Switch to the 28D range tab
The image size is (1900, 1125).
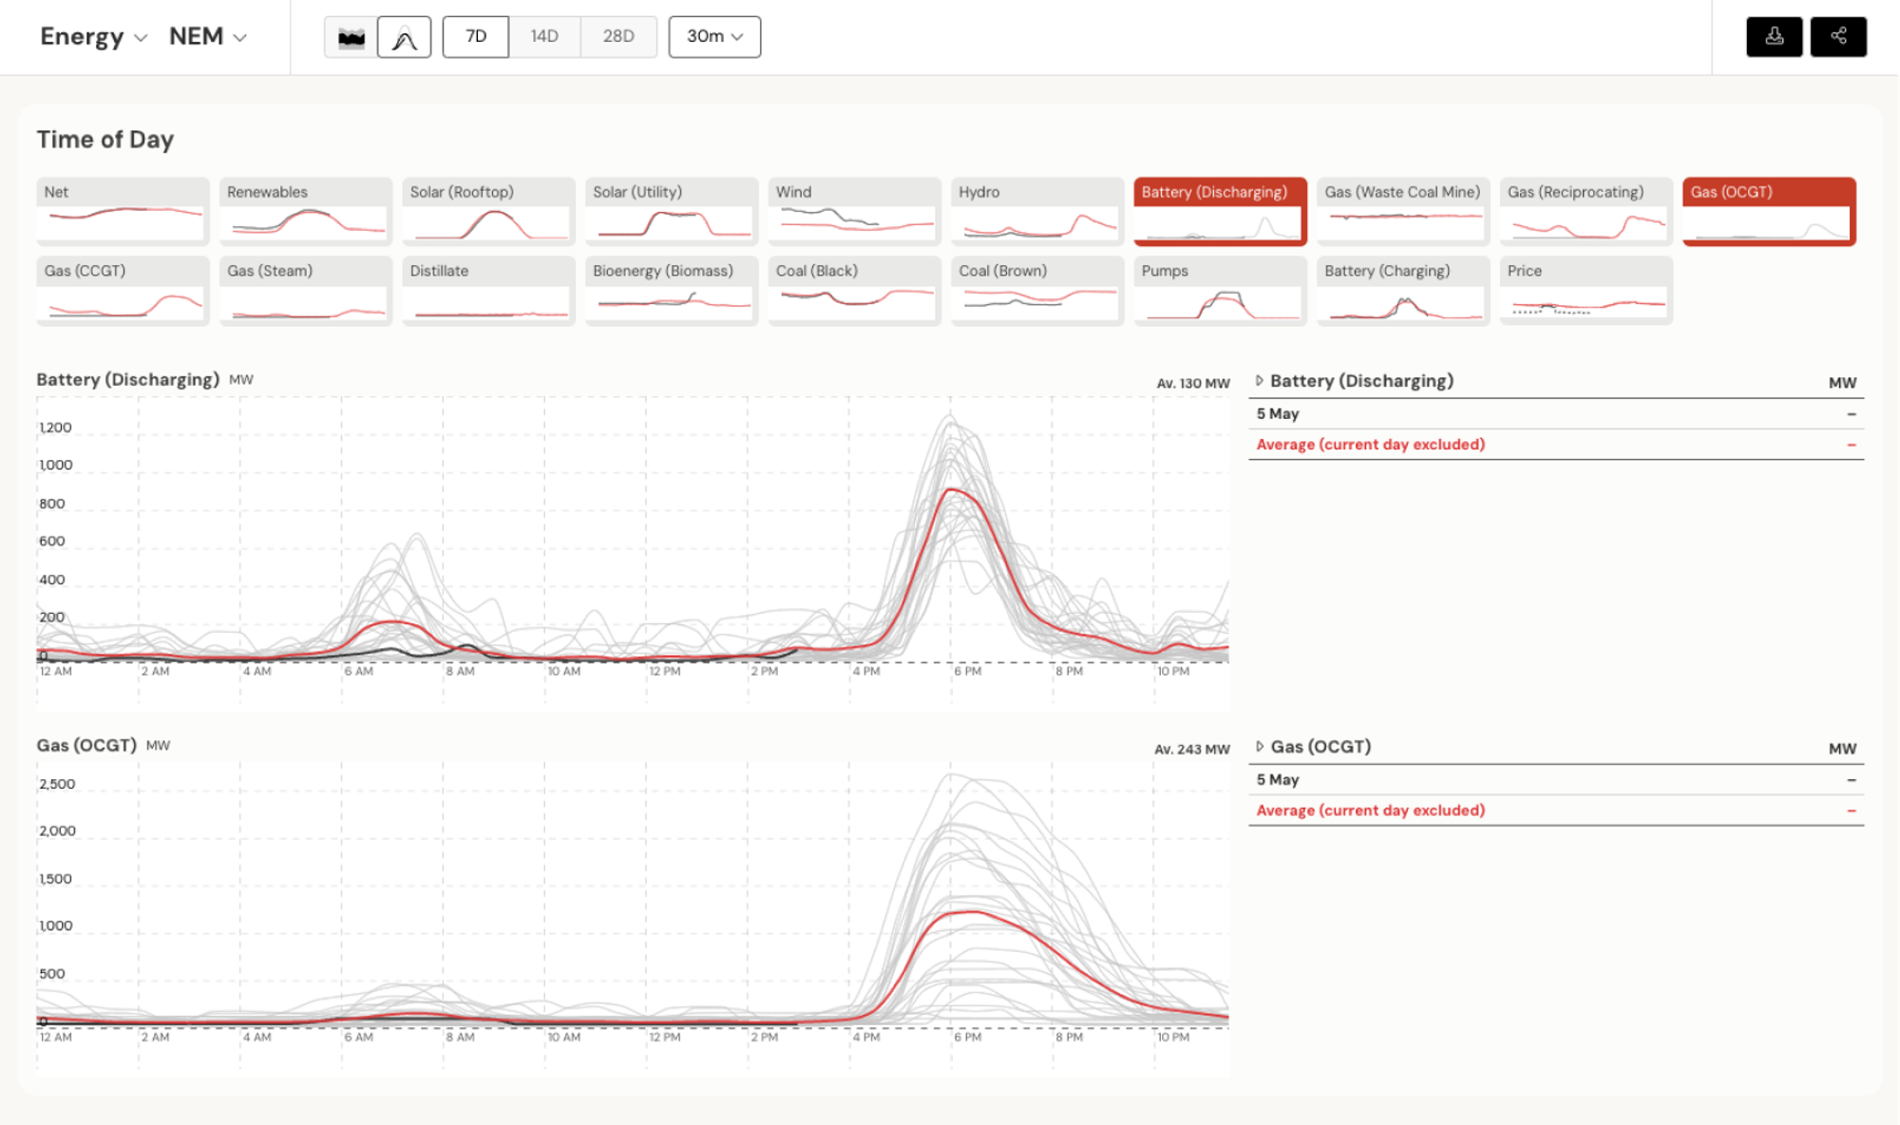click(x=618, y=37)
